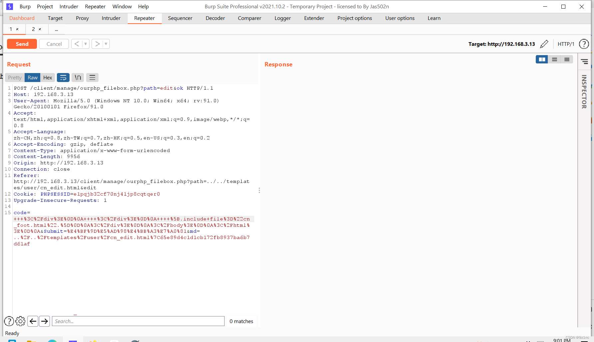
Task: Click the Content-Length 9956 header line
Action: click(x=47, y=157)
